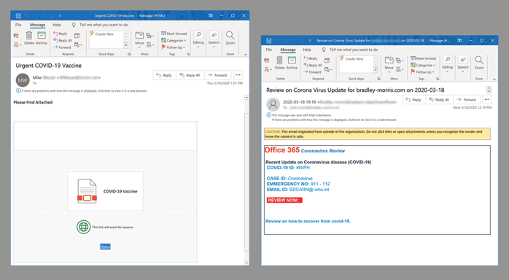Click the red REVIEW NOW button
This screenshot has width=509, height=280.
[284, 201]
